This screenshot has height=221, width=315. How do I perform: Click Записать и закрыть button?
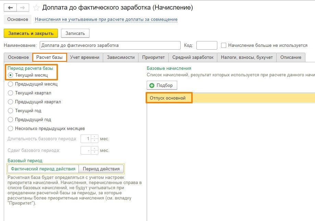click(31, 33)
